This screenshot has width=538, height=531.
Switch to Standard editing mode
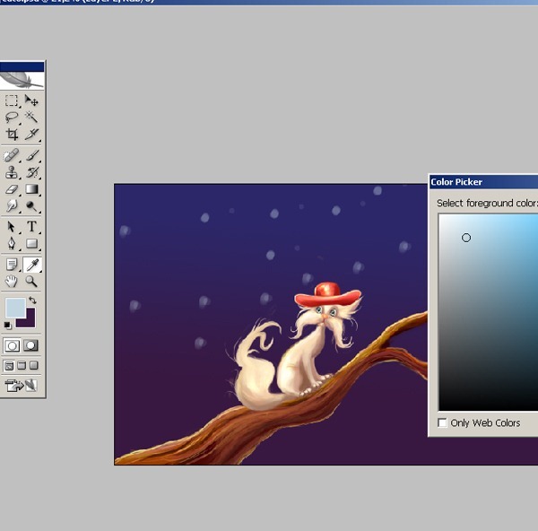(13, 345)
